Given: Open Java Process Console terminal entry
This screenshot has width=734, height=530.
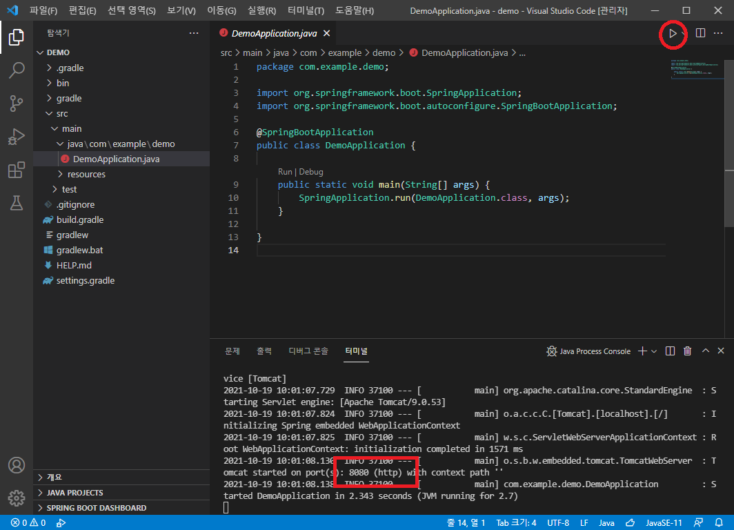Looking at the screenshot, I should [x=588, y=351].
